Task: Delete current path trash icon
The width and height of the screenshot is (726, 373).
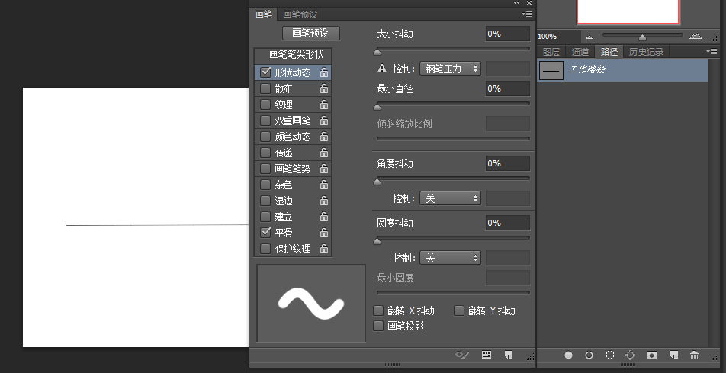Action: [x=694, y=355]
